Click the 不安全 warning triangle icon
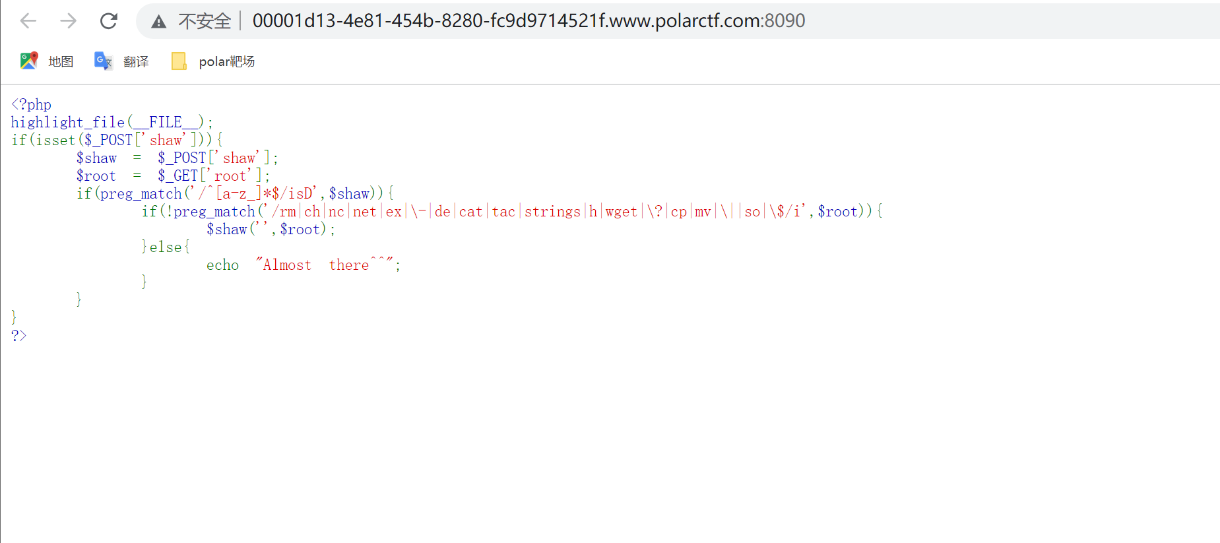 pos(158,20)
